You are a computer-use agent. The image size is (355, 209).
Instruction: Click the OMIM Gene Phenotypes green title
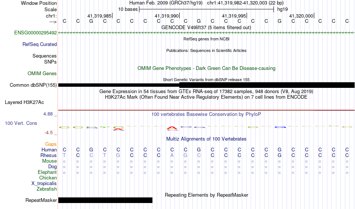coord(207,68)
